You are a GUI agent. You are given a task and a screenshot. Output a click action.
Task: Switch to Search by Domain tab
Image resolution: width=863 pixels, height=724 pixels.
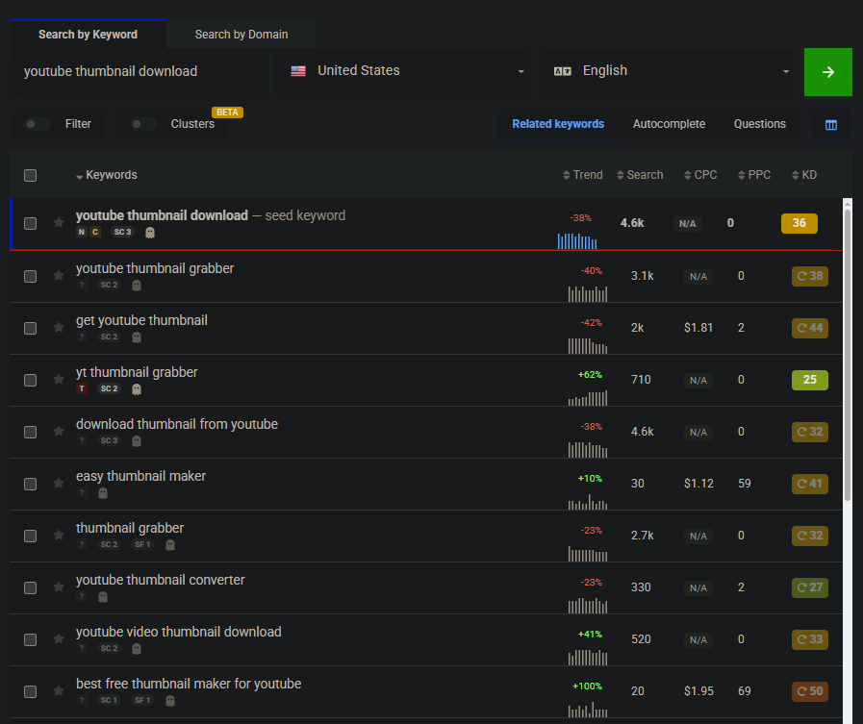coord(241,35)
